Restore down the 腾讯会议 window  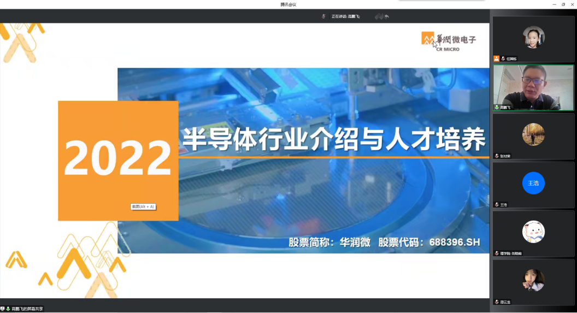tap(563, 4)
